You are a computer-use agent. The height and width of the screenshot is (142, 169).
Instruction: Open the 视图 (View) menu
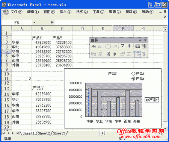tap(49, 12)
